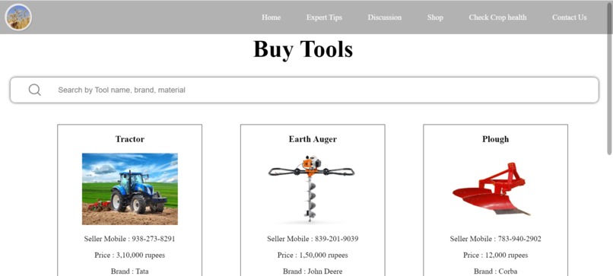Focus the tool search input field
The height and width of the screenshot is (276, 613).
click(304, 90)
